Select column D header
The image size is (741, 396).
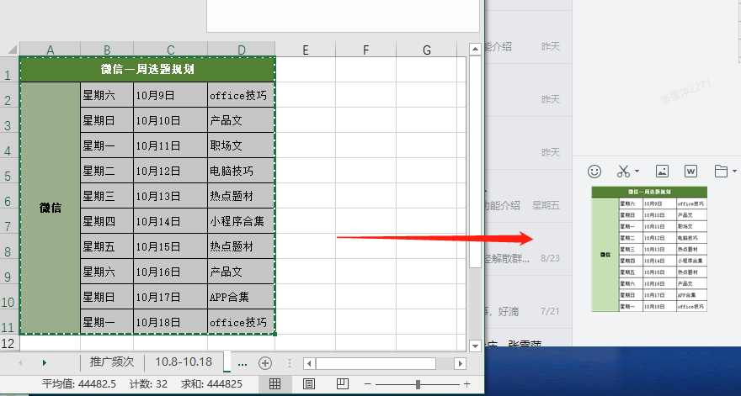pyautogui.click(x=242, y=50)
